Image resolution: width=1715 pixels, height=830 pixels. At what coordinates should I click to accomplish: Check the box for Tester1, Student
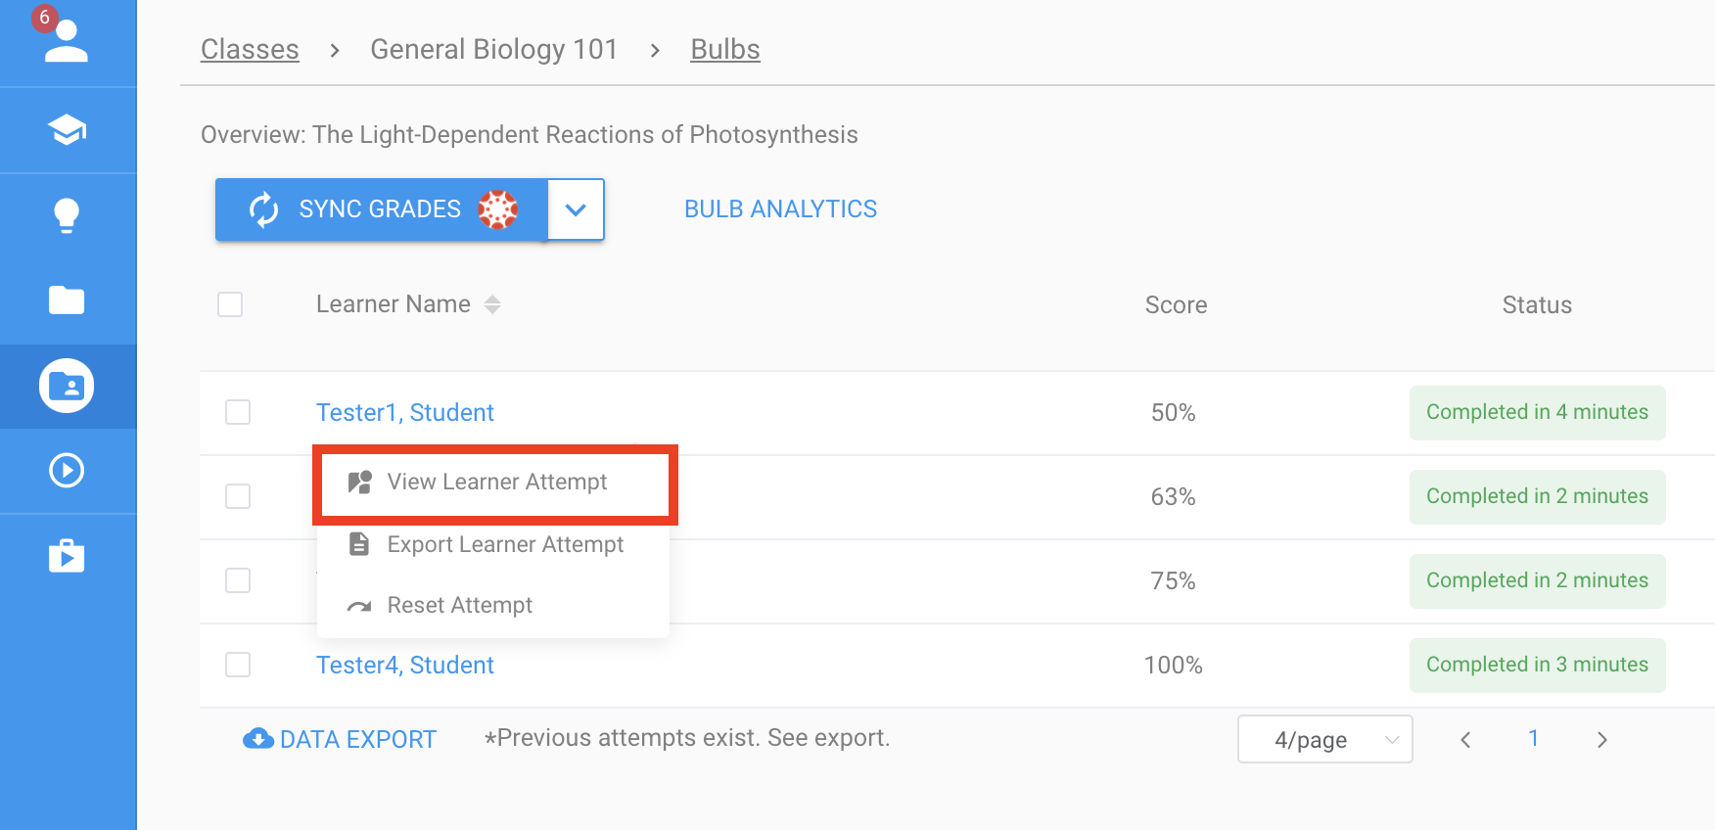[x=238, y=412]
